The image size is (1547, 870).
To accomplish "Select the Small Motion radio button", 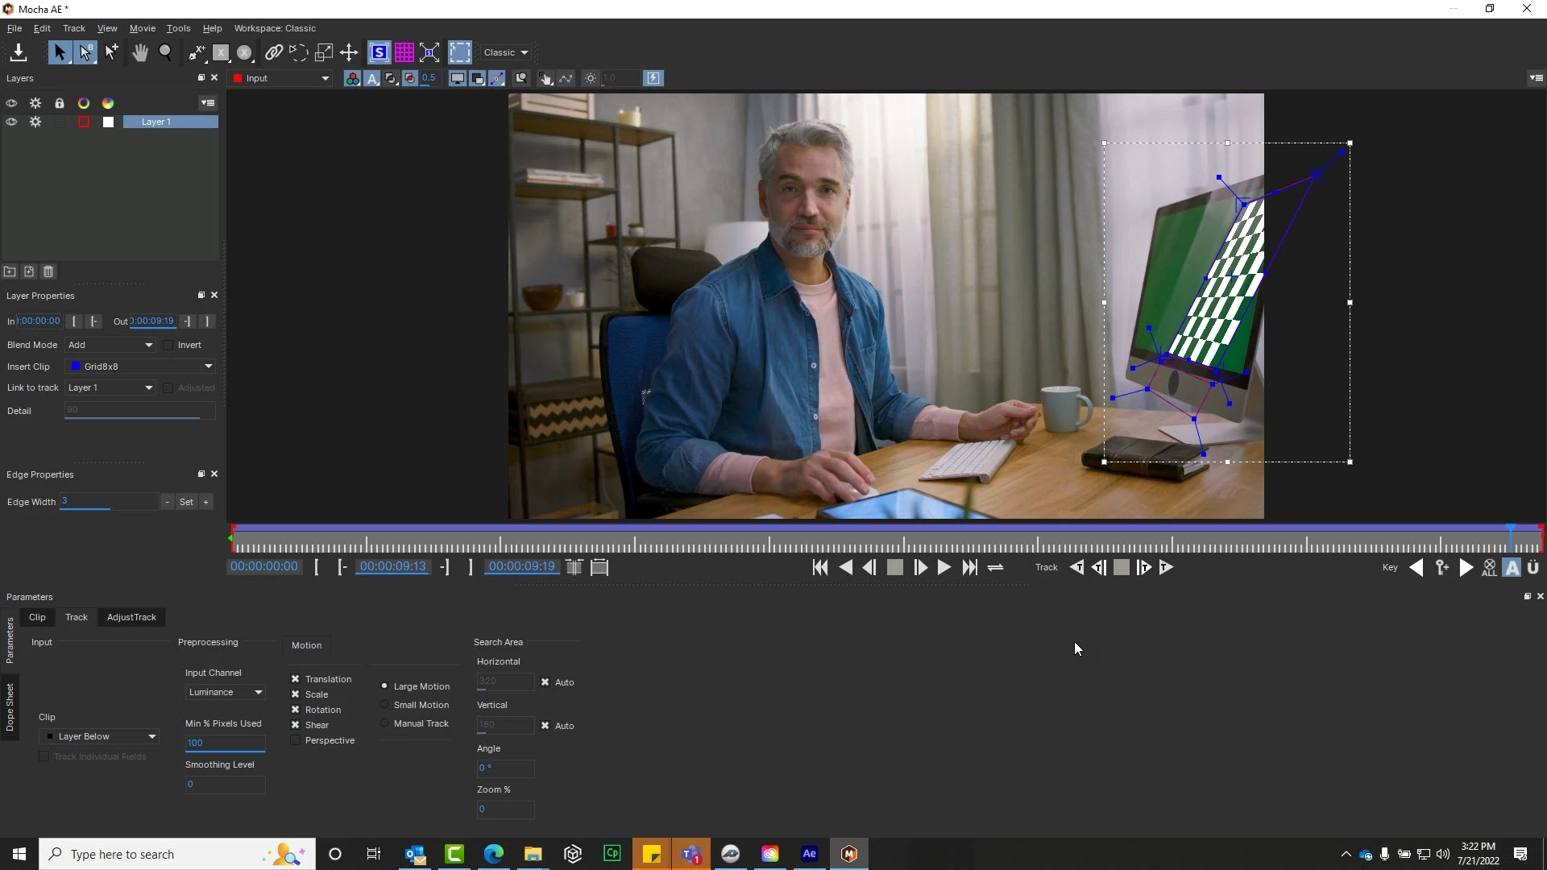I will point(385,705).
